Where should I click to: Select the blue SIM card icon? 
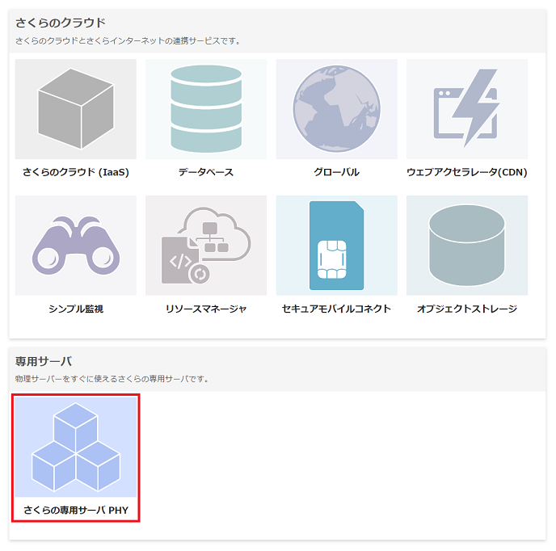336,246
